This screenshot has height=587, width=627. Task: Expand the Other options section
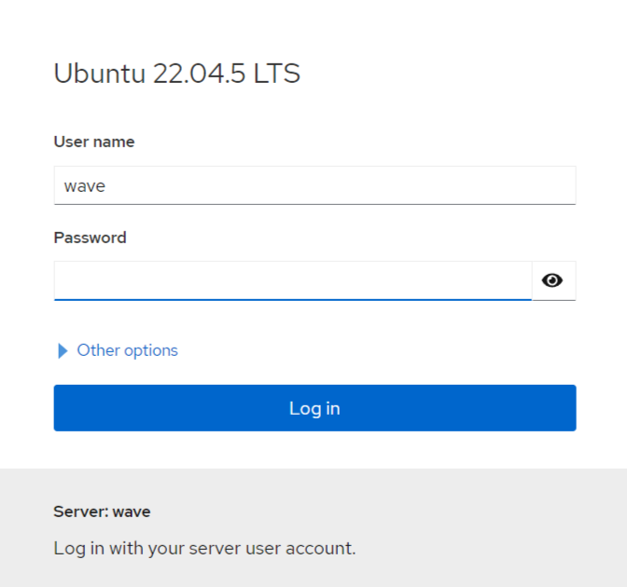click(x=127, y=350)
